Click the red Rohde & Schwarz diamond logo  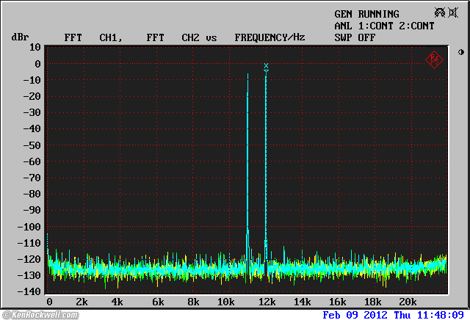(x=434, y=59)
